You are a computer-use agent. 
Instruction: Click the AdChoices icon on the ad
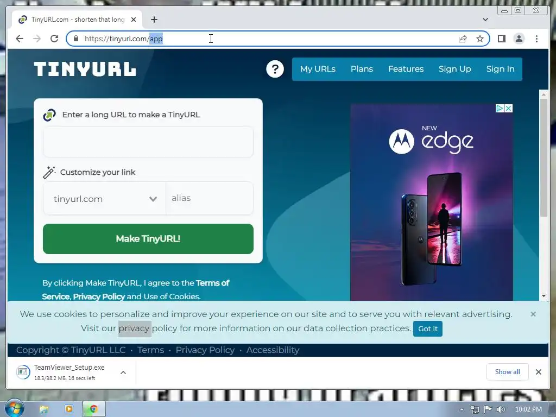click(500, 108)
